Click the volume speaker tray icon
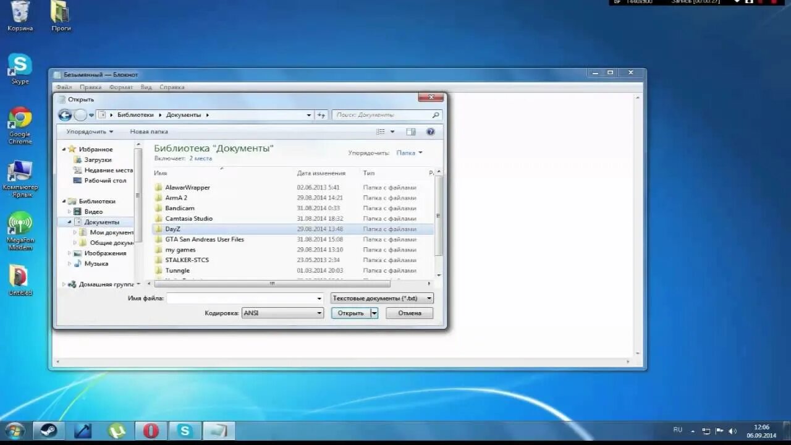Viewport: 791px width, 445px height. click(x=733, y=431)
